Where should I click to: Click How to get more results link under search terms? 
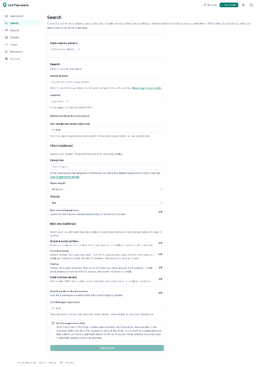pyautogui.click(x=147, y=88)
